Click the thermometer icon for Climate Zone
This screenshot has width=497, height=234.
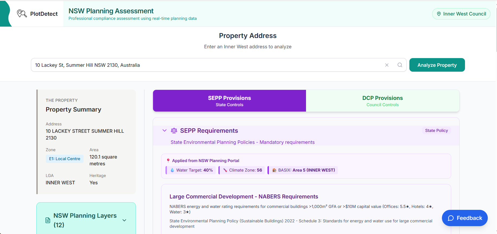coord(225,170)
